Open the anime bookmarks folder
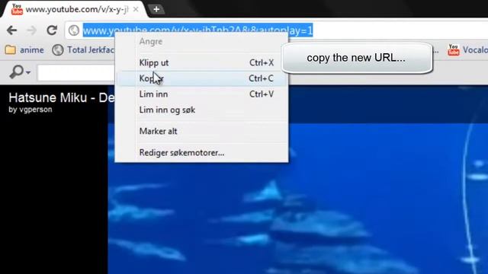The image size is (488, 274). tap(24, 49)
